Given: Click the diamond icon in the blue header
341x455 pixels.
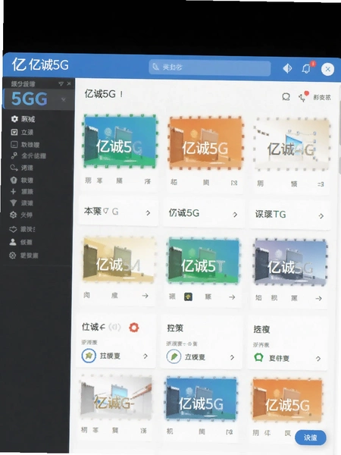Looking at the screenshot, I should [x=287, y=68].
